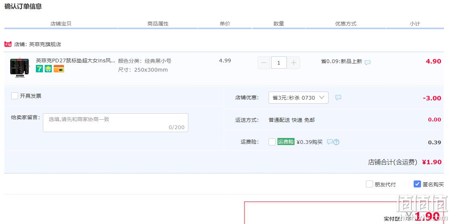Open the comment bubble beside store discount dropdown
The image size is (451, 224).
tap(338, 97)
